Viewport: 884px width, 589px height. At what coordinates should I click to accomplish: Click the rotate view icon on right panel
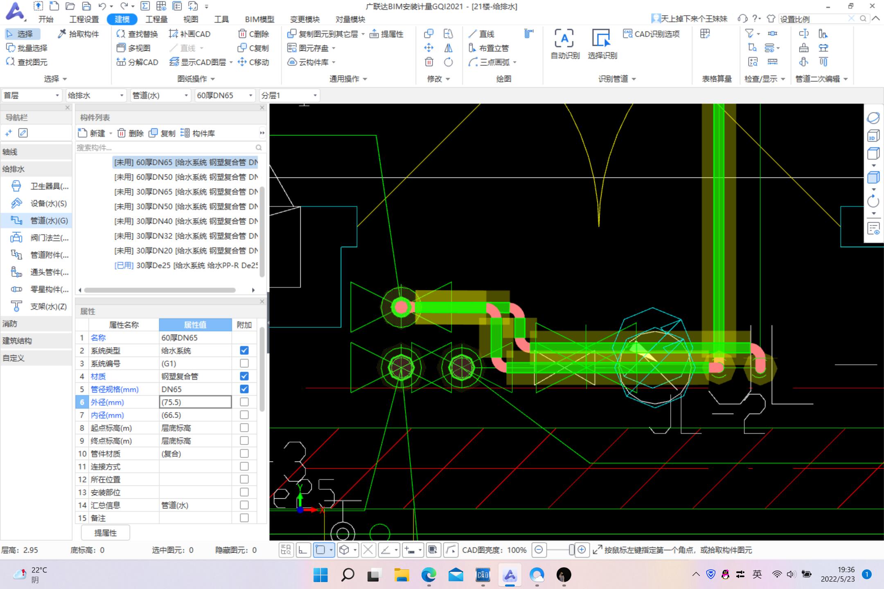pyautogui.click(x=873, y=201)
